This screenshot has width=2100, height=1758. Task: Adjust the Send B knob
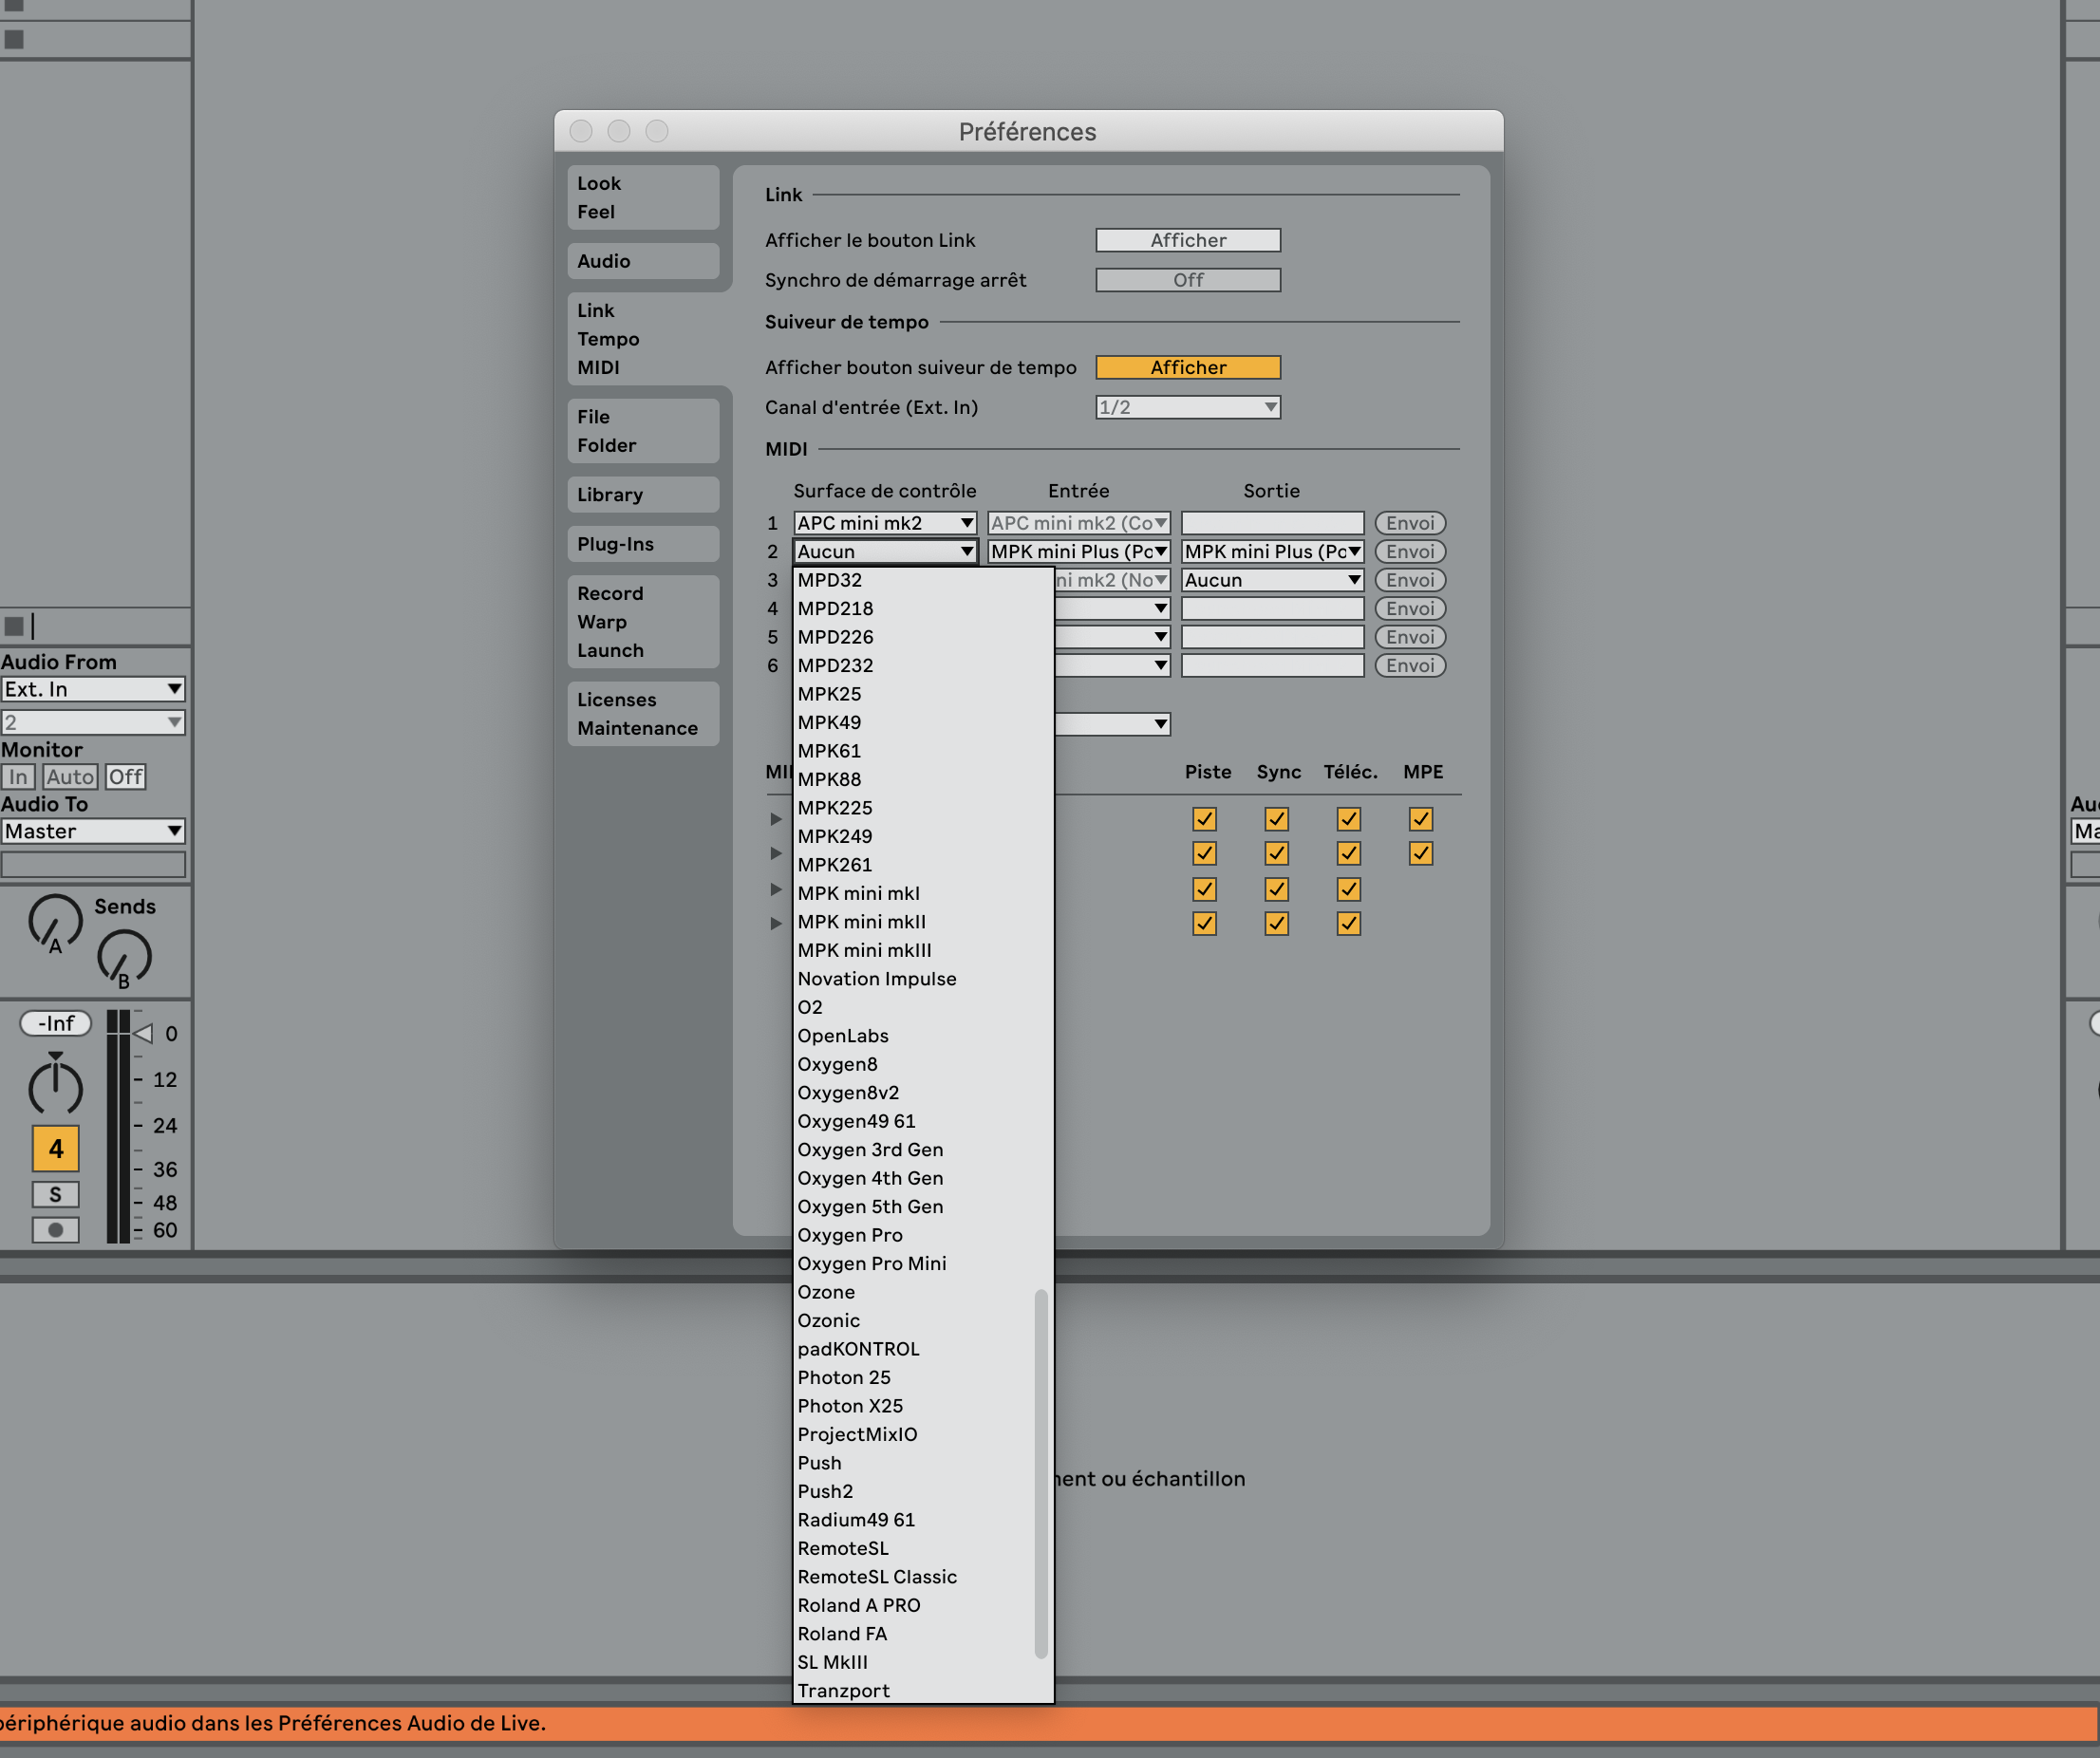[124, 956]
